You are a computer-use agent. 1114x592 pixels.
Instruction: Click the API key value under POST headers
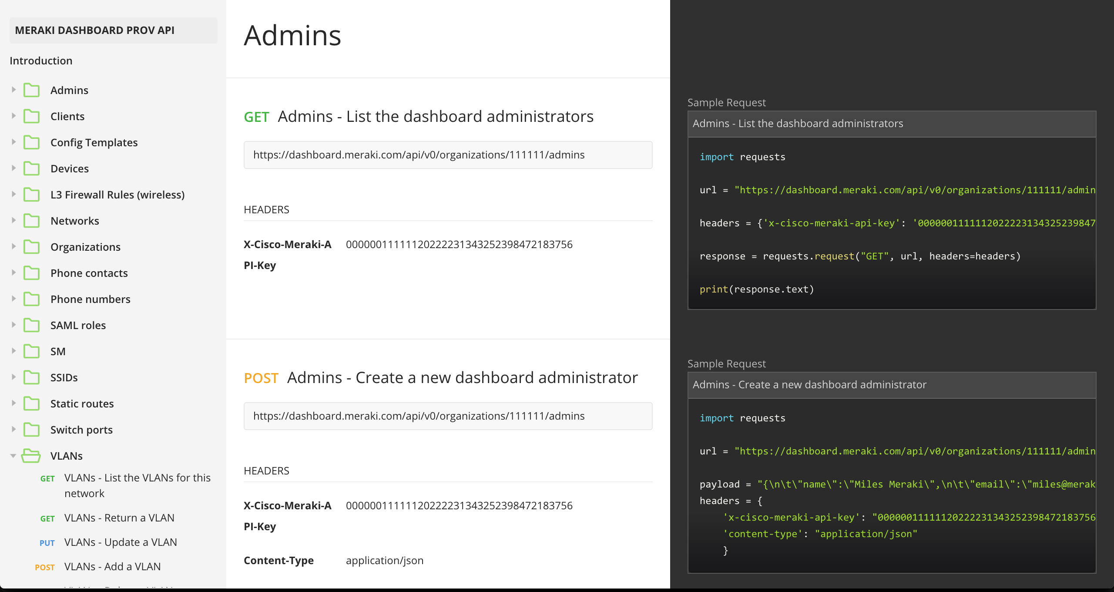pos(459,505)
